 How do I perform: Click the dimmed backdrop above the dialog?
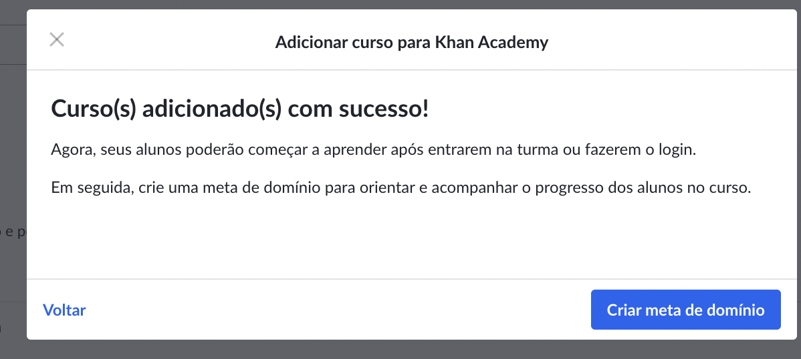point(400,4)
